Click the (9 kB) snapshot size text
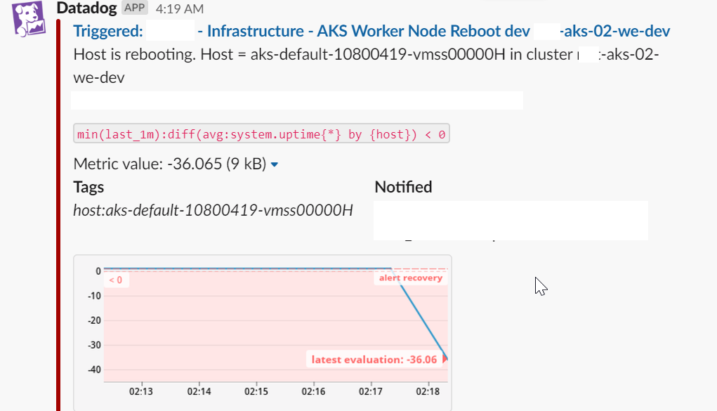 click(246, 164)
